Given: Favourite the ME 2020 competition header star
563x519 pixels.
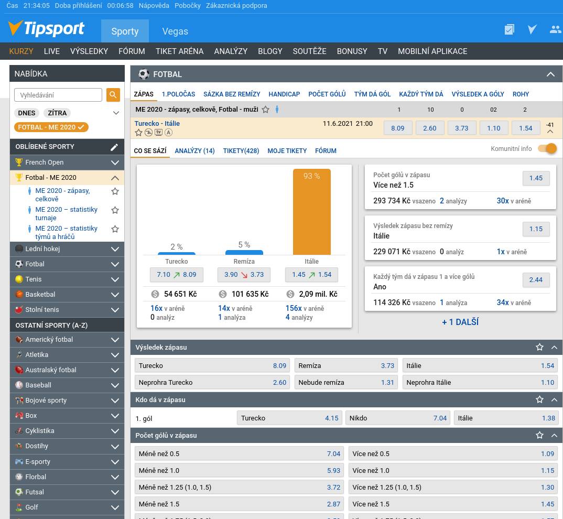Looking at the screenshot, I should [x=265, y=110].
